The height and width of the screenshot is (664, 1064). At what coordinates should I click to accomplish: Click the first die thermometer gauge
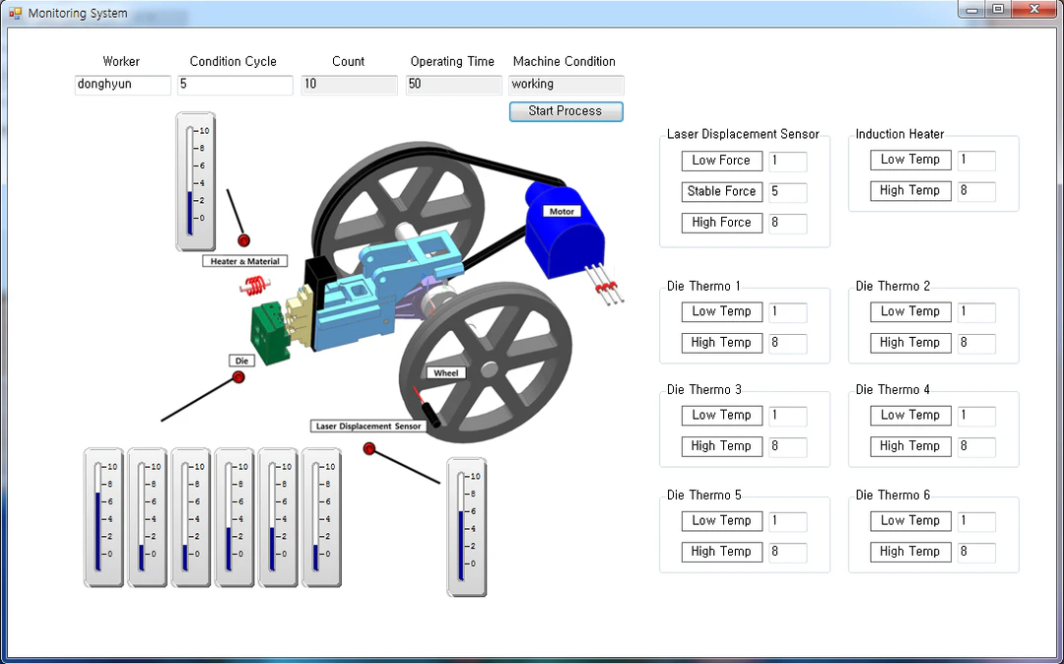[x=103, y=517]
